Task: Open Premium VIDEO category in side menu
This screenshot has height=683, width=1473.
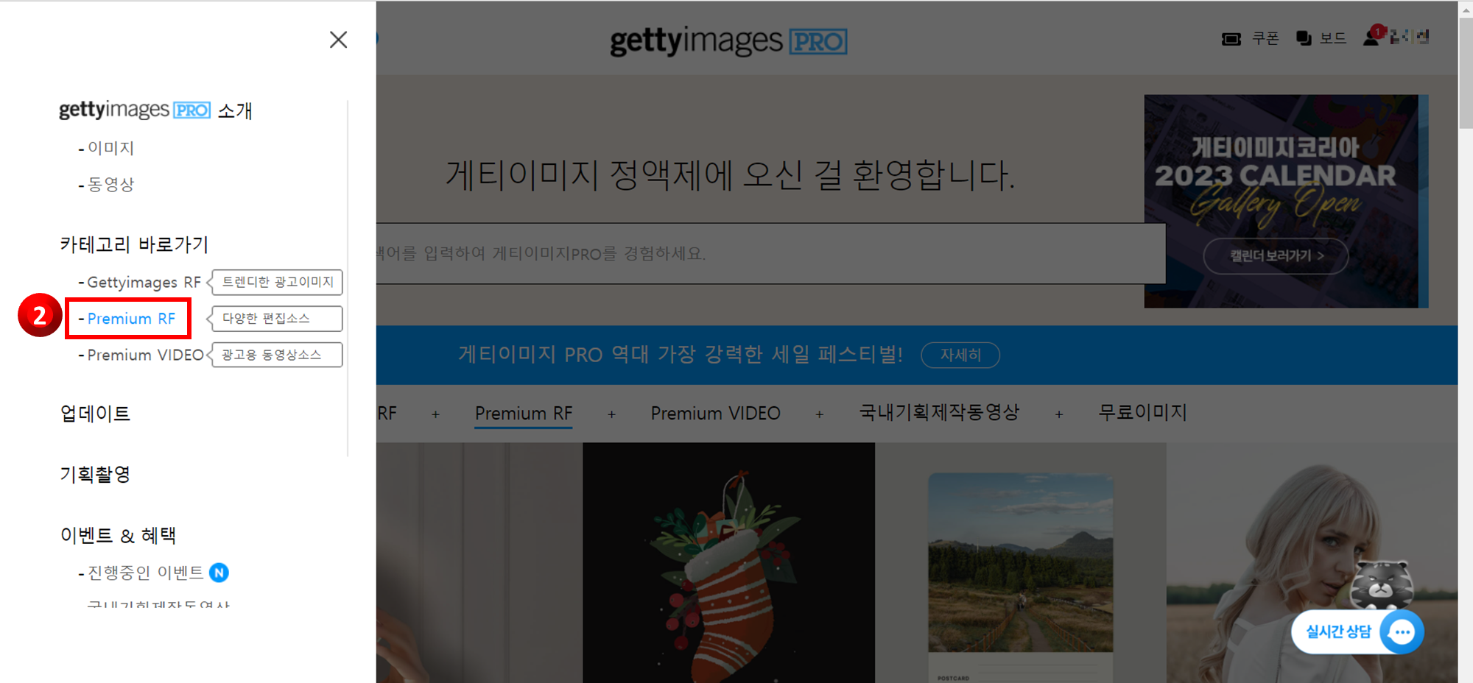Action: pyautogui.click(x=145, y=355)
